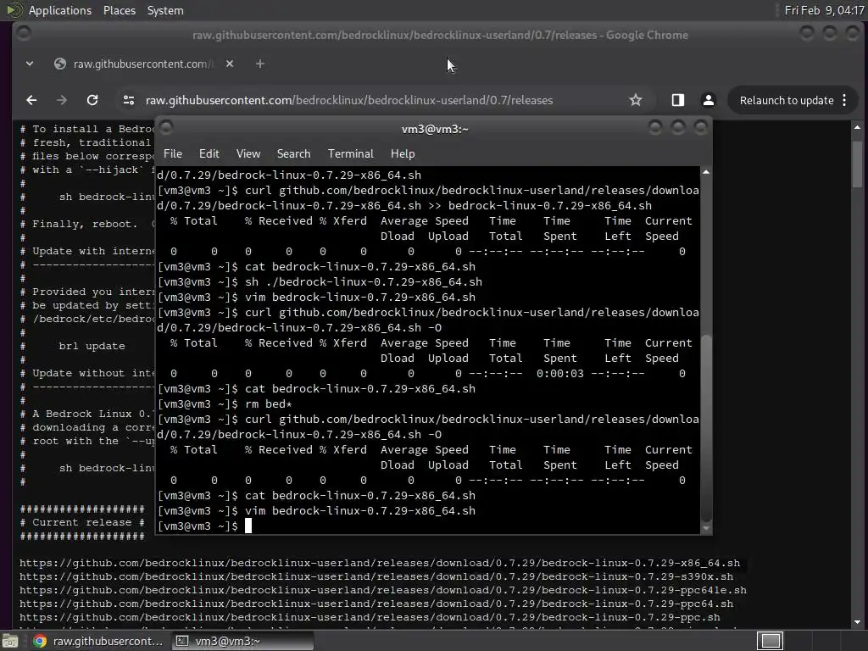Viewport: 868px width, 651px height.
Task: Click the clock showing Fri Feb 9, 04:17
Action: tap(824, 10)
